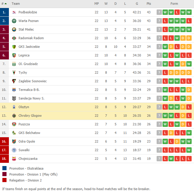The image size is (194, 191).
Task: Sort the table by MP column
Action: 97,4
